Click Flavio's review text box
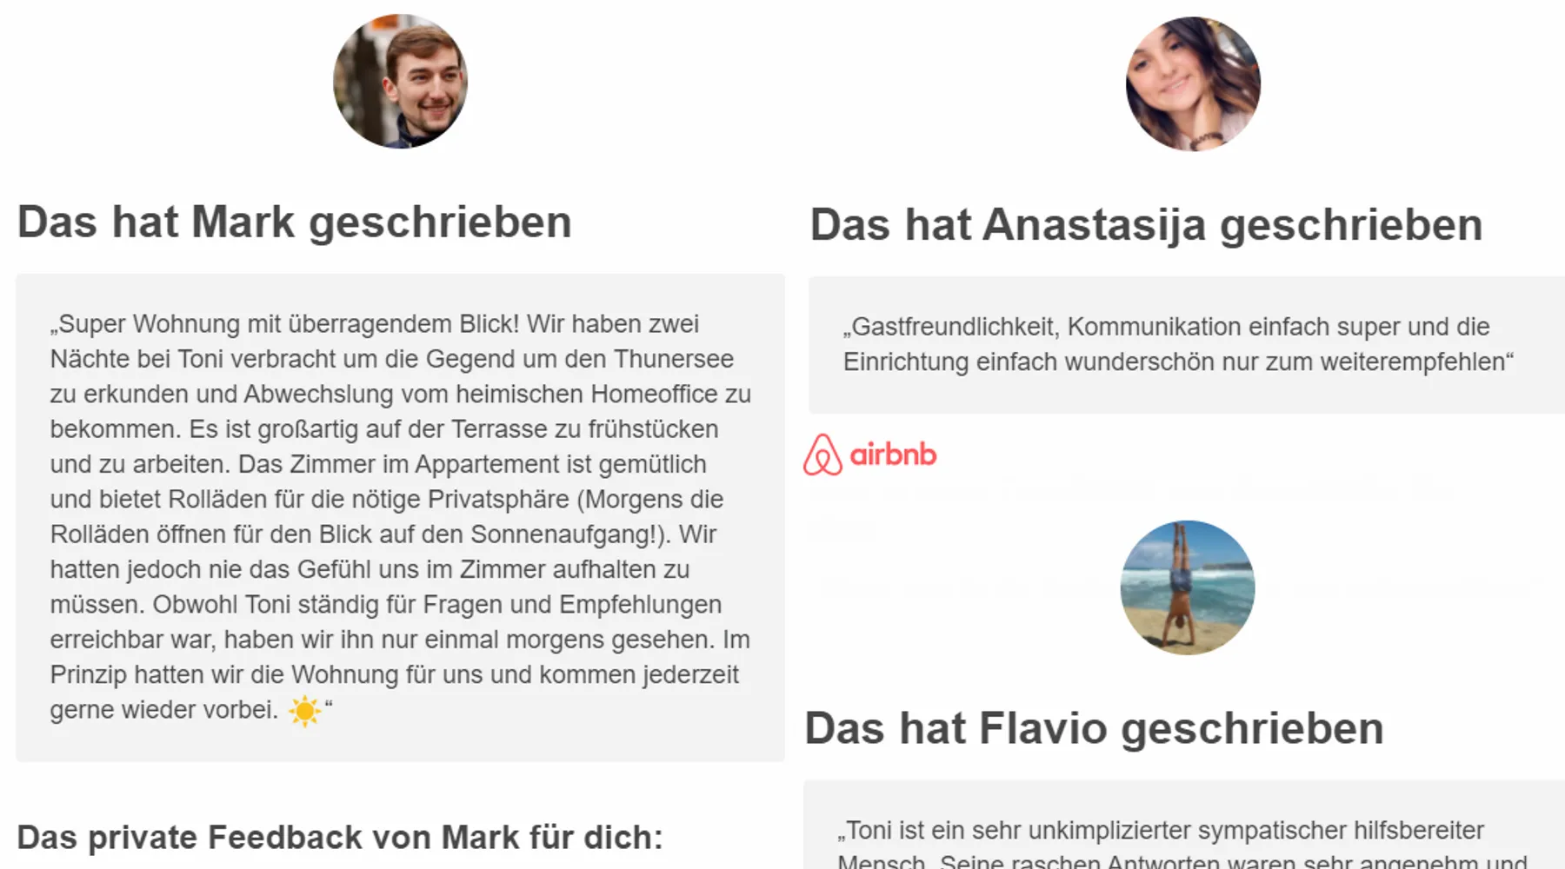Image resolution: width=1565 pixels, height=869 pixels. coord(1184,825)
